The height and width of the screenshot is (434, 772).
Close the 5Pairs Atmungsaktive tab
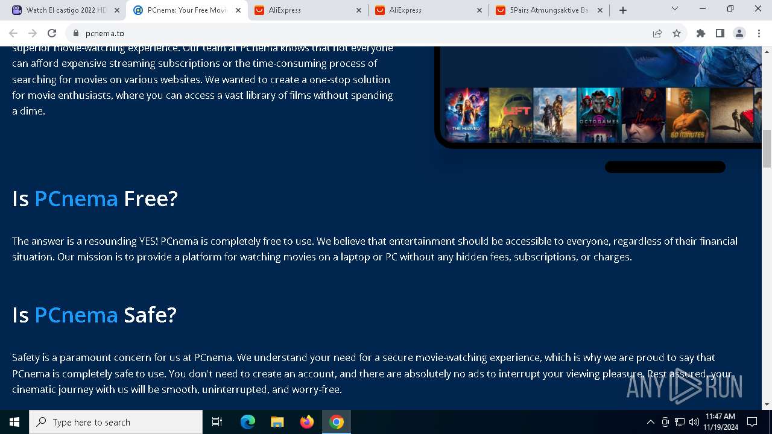click(600, 10)
